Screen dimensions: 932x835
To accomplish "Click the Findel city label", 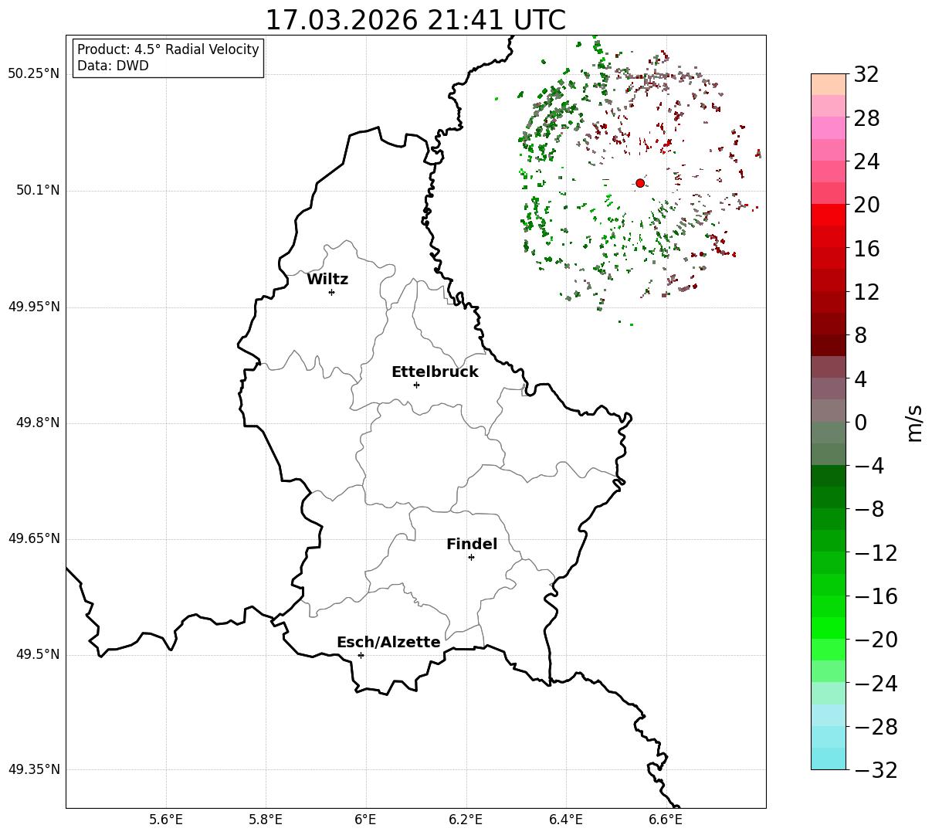I will point(472,545).
